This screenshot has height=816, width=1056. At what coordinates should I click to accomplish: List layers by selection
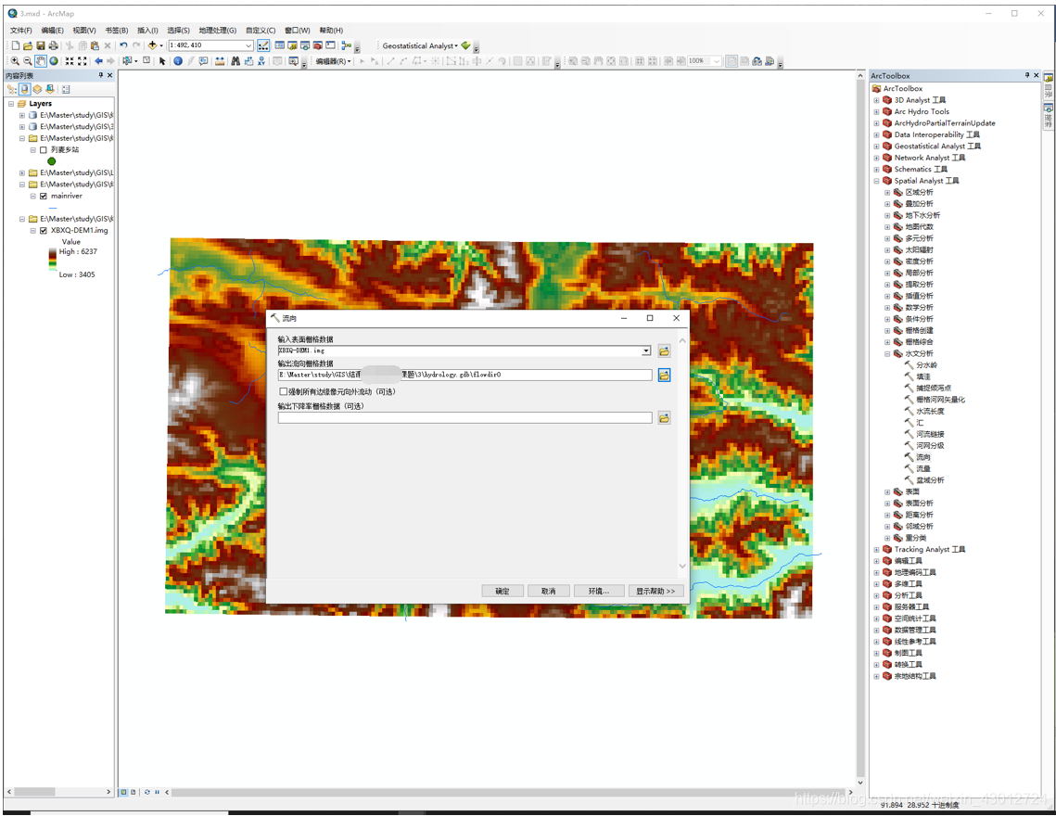click(x=50, y=89)
